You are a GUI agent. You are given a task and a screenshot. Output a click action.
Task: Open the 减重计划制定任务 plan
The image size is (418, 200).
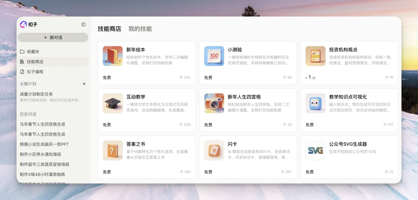(51, 97)
